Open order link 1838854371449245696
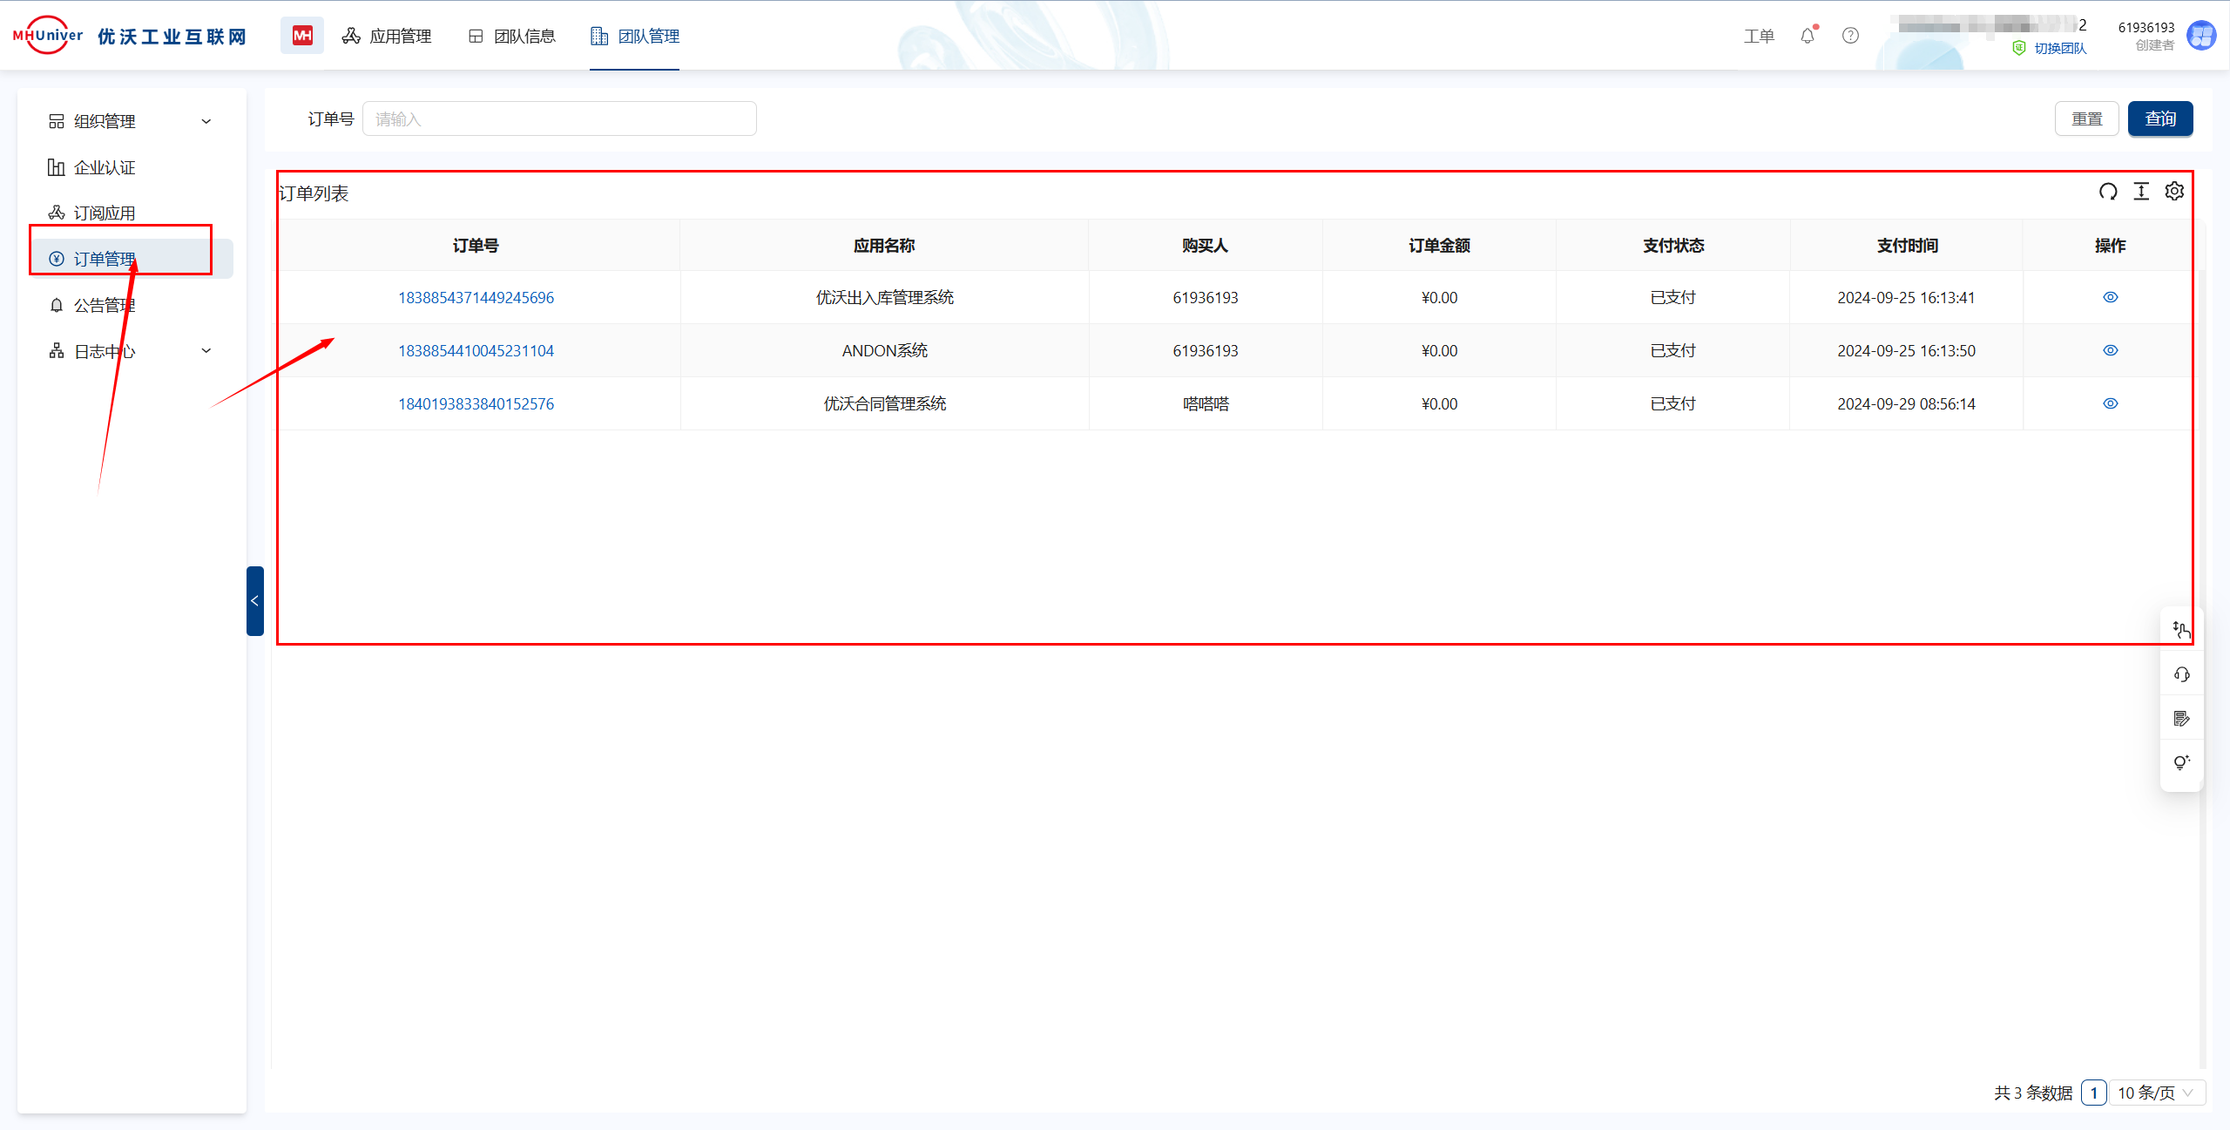2230x1130 pixels. click(476, 298)
